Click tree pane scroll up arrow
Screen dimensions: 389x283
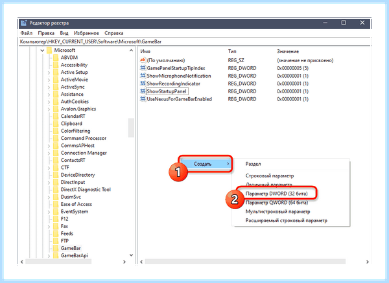(131, 51)
